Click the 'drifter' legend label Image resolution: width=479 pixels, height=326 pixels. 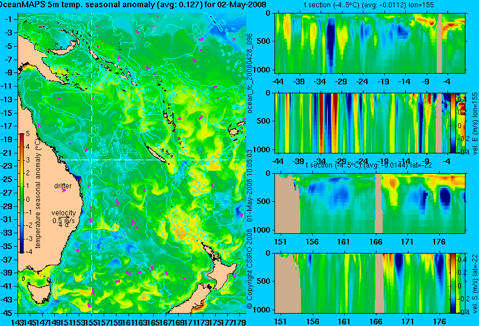coord(63,186)
